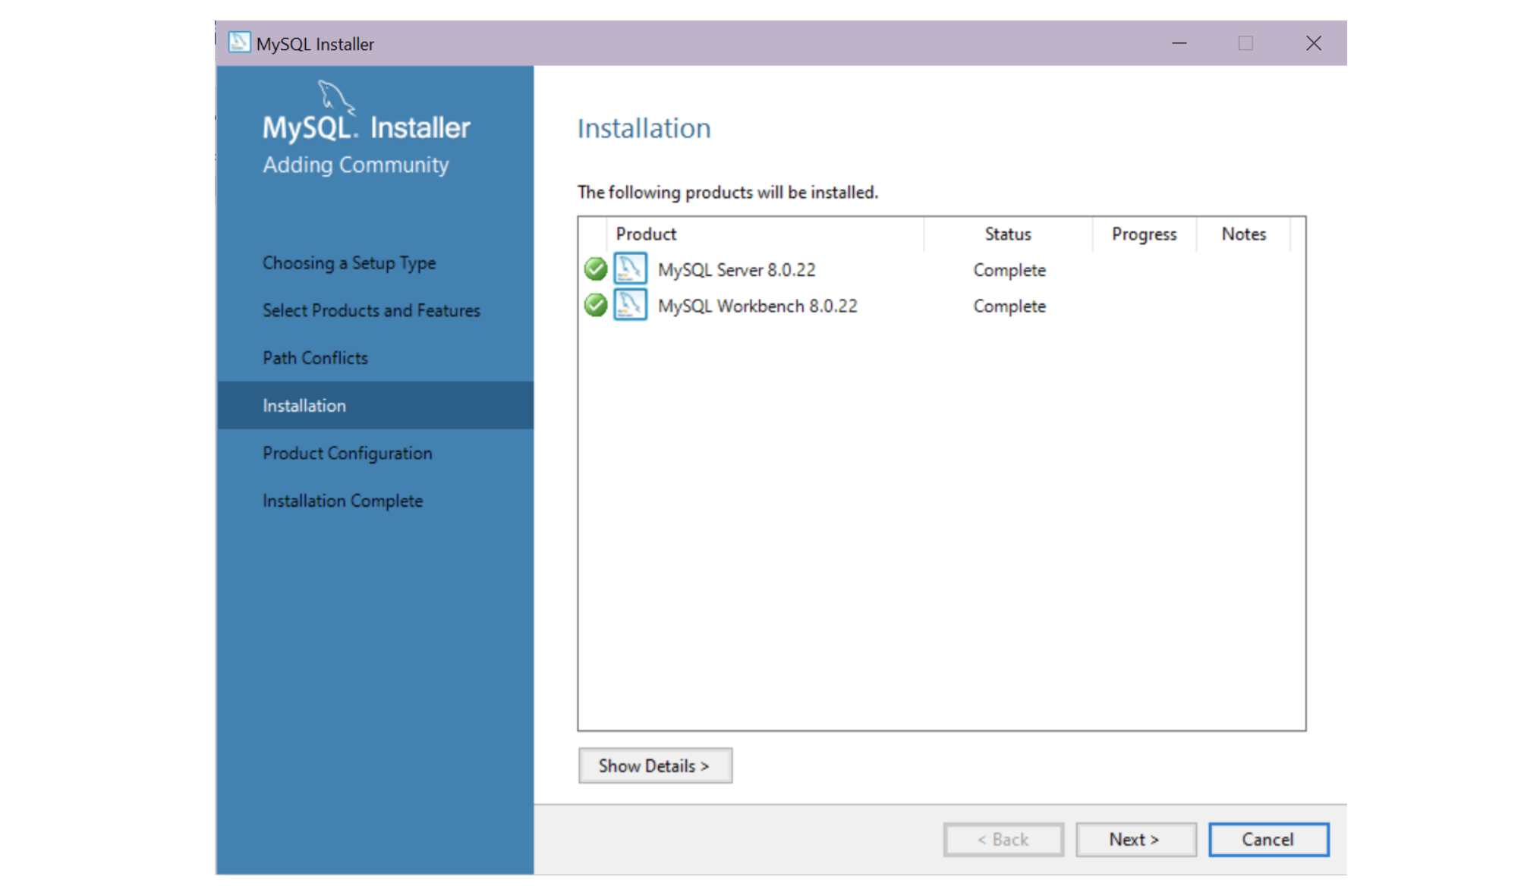Cancel the installation wizard

point(1268,840)
